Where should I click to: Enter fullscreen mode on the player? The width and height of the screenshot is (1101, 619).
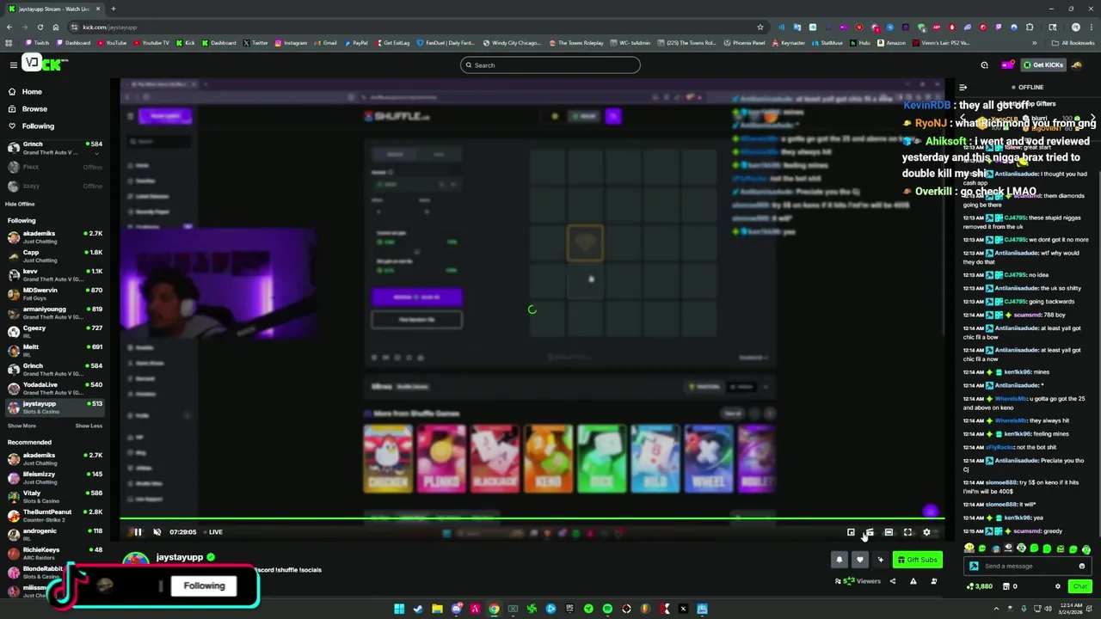(x=907, y=532)
